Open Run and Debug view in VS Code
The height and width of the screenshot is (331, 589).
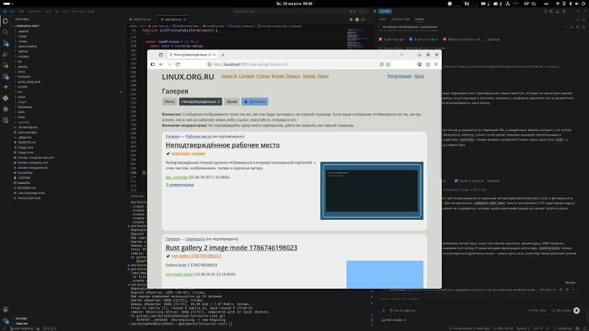(5, 54)
